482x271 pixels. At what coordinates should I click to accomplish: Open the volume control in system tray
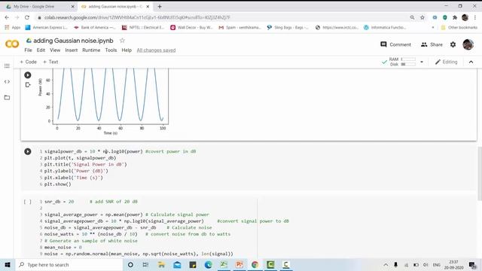(426, 264)
